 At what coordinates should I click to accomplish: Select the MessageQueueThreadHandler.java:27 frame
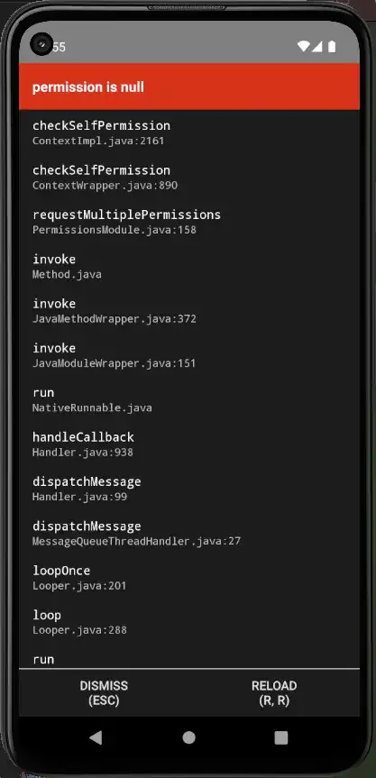(x=189, y=534)
